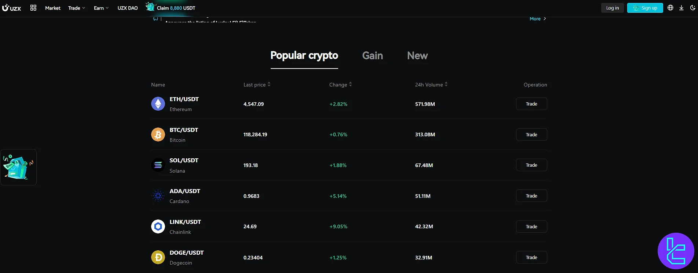This screenshot has height=273, width=698.
Task: Toggle dark mode moon icon
Action: [692, 8]
